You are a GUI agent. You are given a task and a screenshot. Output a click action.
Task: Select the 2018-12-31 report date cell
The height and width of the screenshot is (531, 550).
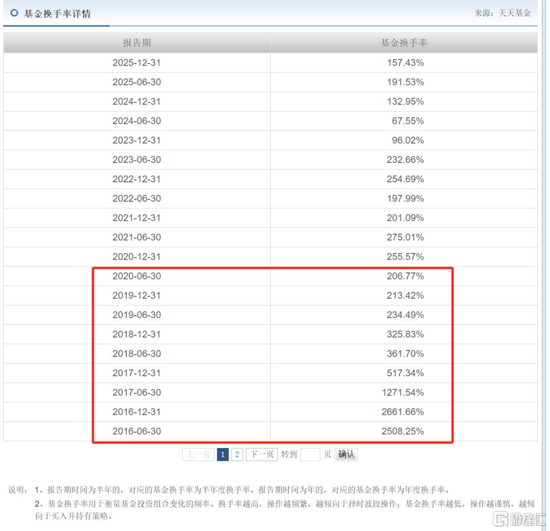[x=136, y=334]
